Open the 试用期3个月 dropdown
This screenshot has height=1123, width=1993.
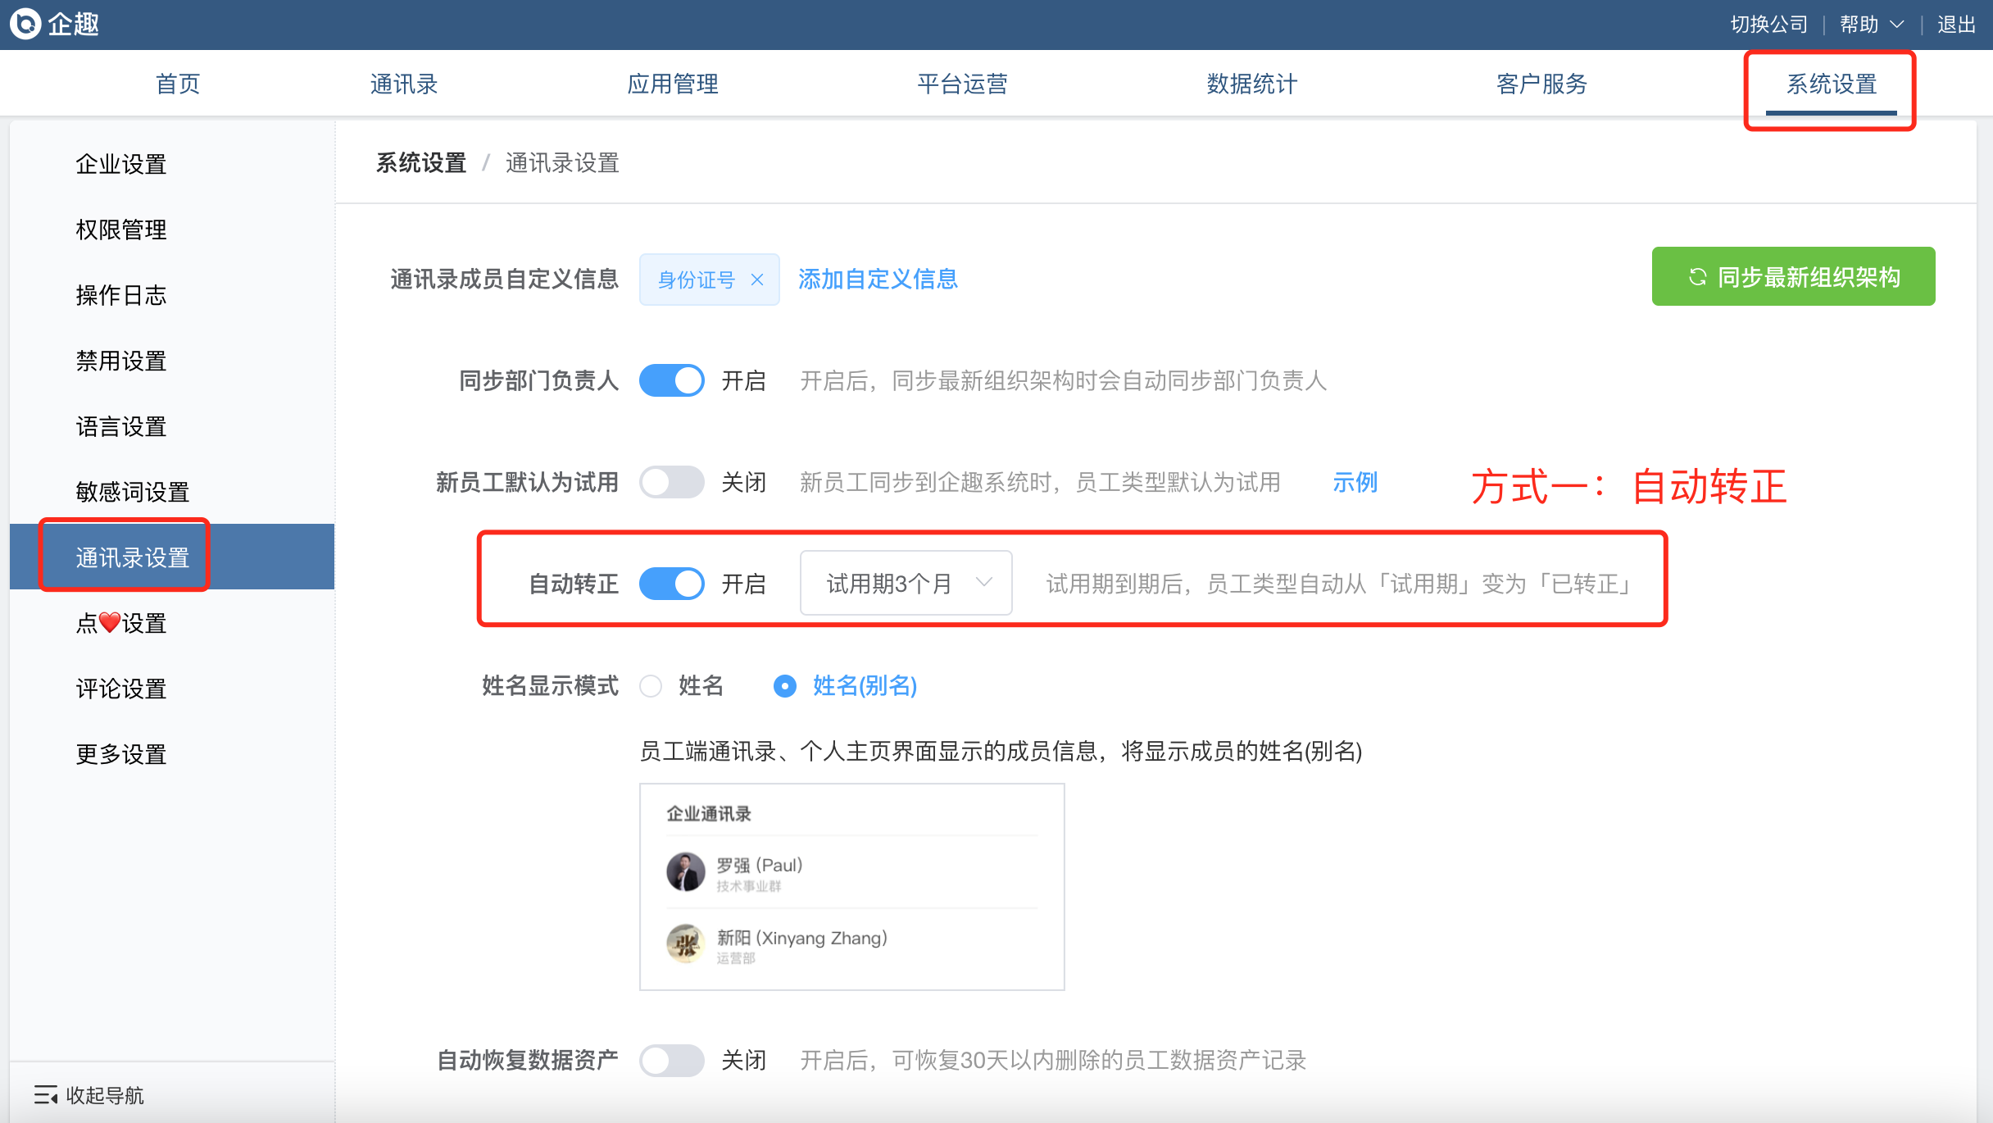(906, 584)
